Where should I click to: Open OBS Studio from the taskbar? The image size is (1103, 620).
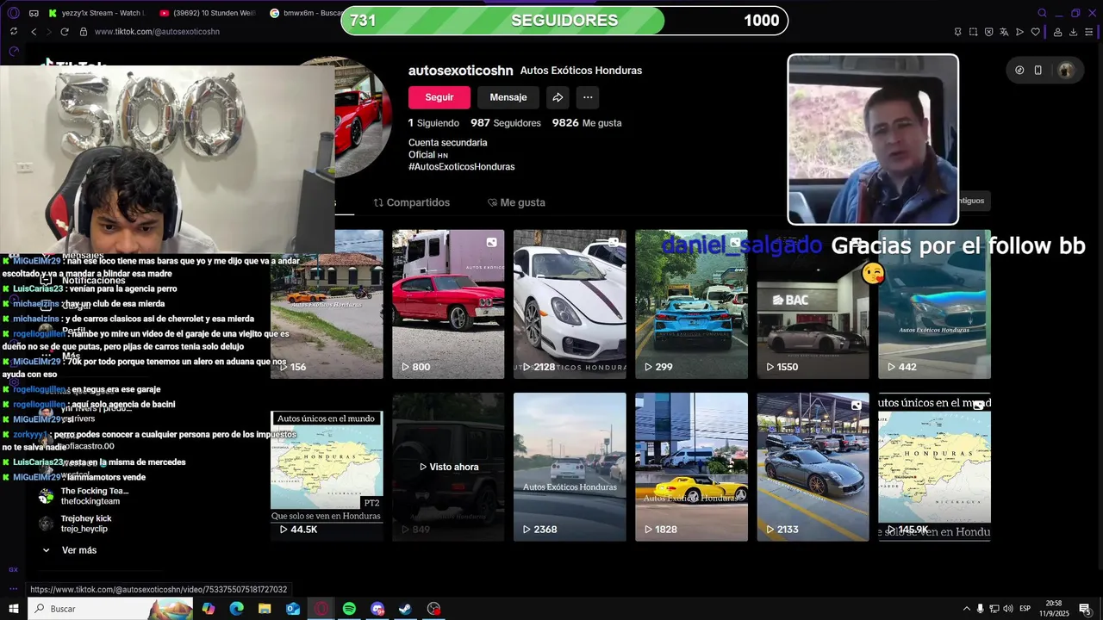point(433,609)
